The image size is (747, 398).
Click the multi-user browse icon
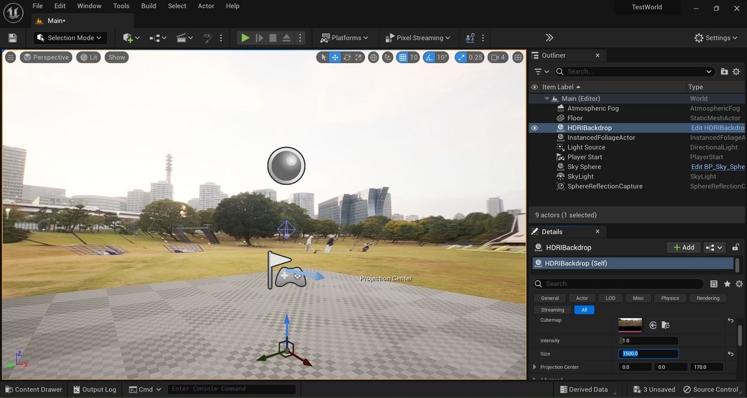[470, 38]
